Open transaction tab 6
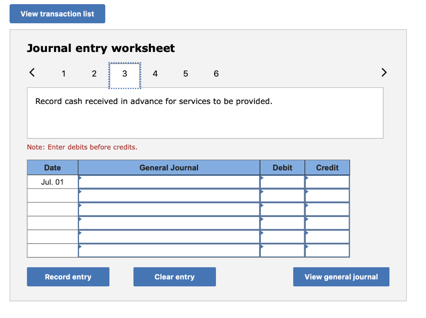The height and width of the screenshot is (318, 426). (216, 74)
